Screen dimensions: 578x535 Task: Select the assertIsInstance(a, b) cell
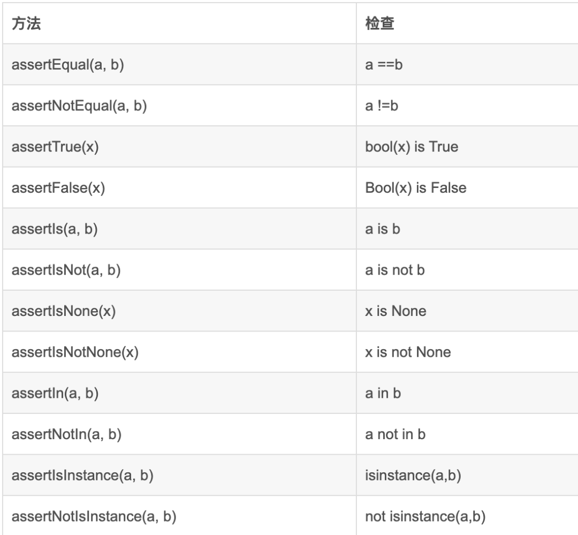pos(179,475)
